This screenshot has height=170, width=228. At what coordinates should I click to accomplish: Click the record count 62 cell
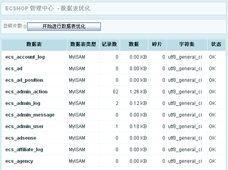[116, 91]
